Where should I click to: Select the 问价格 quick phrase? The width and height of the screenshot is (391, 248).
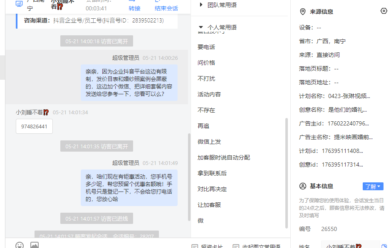click(206, 63)
